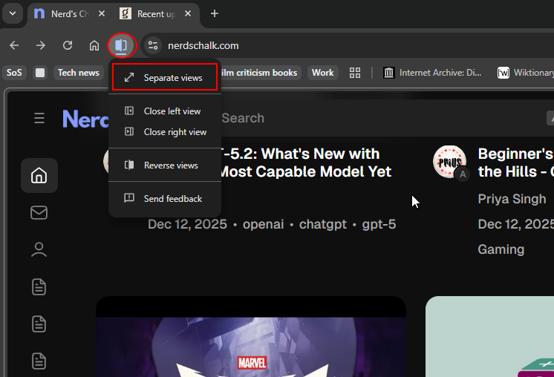The height and width of the screenshot is (377, 554).
Task: Open a new tab with plus button
Action: coord(215,14)
